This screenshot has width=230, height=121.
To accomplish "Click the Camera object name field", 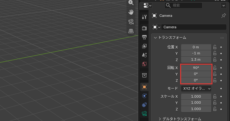I will (194, 27).
